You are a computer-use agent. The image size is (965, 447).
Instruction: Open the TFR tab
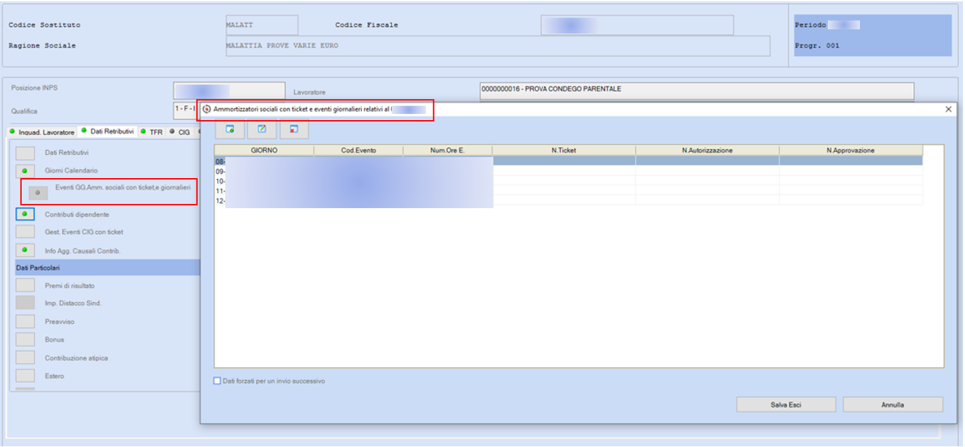[152, 132]
